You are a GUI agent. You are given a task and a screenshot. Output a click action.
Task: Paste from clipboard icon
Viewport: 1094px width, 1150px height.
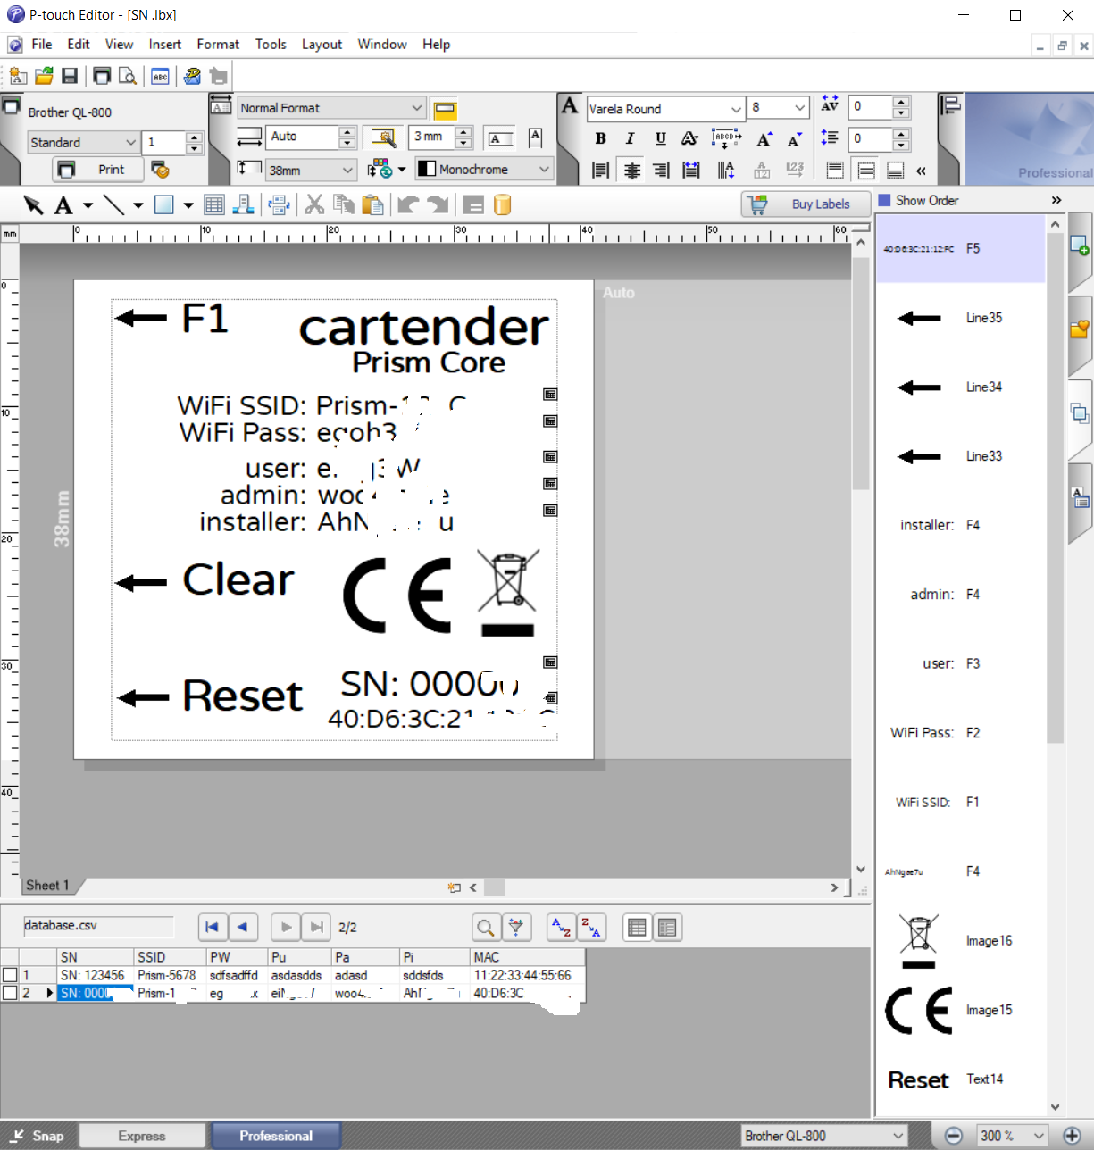click(x=372, y=205)
